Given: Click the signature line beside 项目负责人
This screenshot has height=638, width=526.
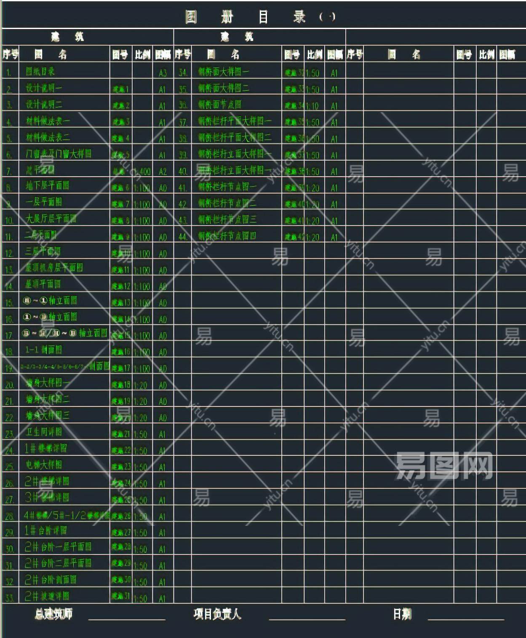Looking at the screenshot, I should point(307,619).
